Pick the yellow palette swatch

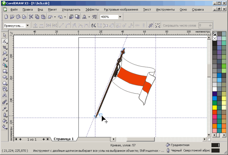coord(215,107)
